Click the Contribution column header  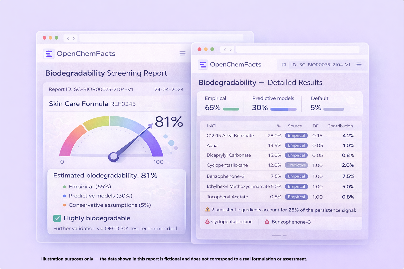point(340,126)
